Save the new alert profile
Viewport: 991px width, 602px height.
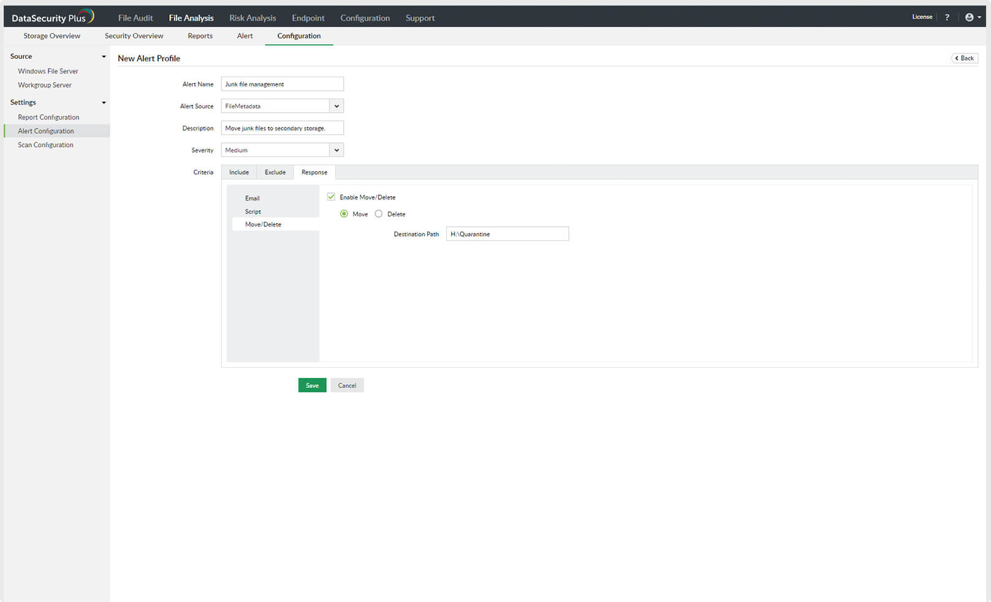[312, 385]
